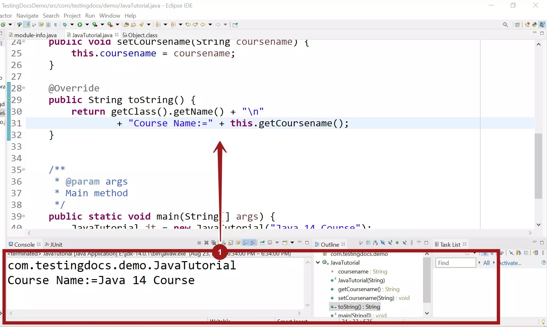547x327 pixels.
Task: Collapse the JavaTutorial node in Outline
Action: (318, 262)
